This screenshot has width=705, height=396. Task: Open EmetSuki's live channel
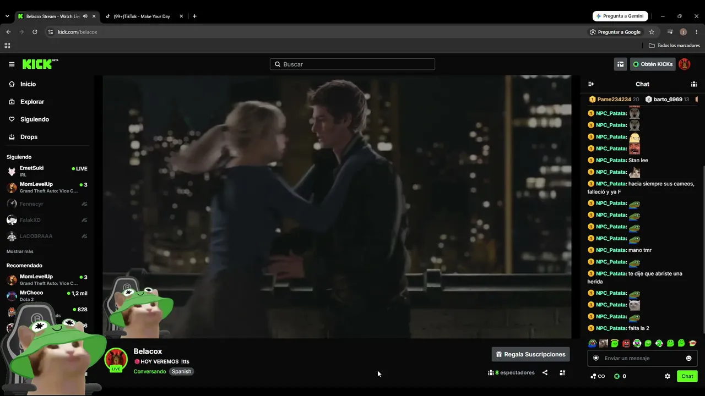point(47,171)
